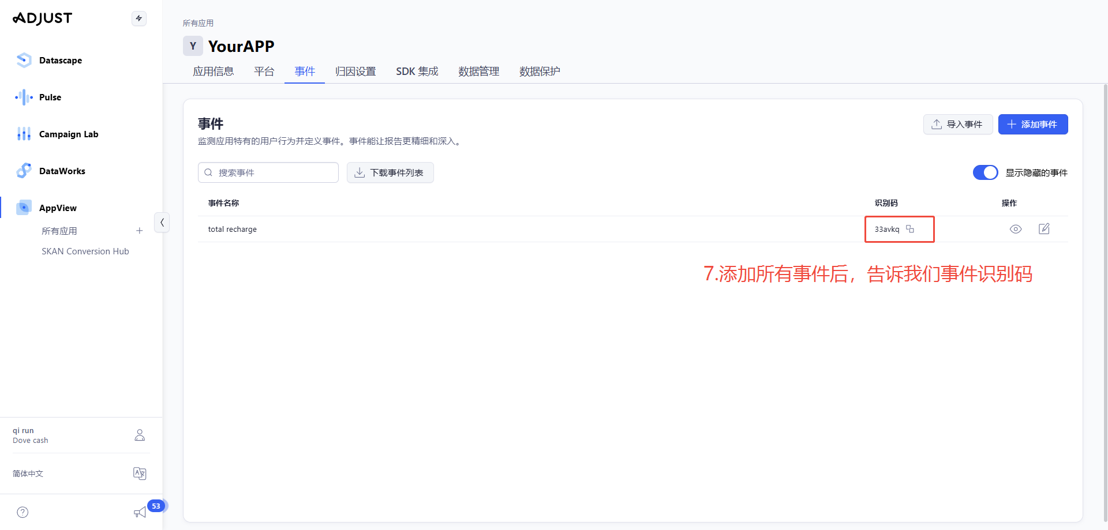Click the 下载事件列表 button
This screenshot has height=530, width=1108.
(x=390, y=172)
